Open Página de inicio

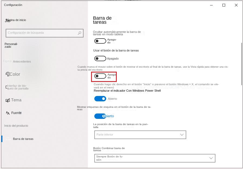16,20
